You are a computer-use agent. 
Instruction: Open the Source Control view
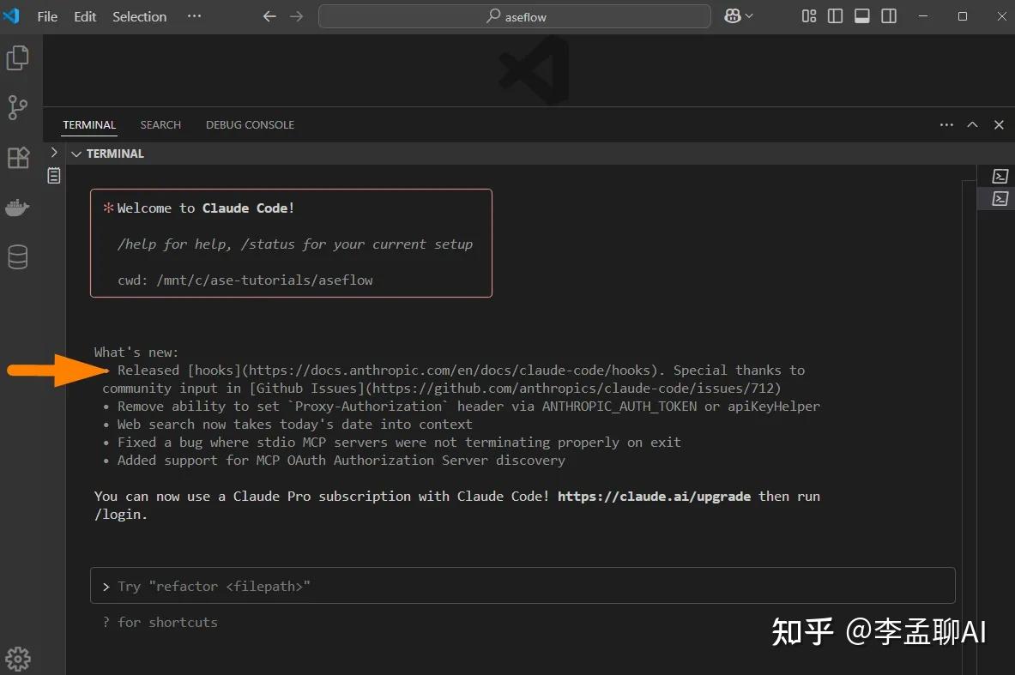(18, 108)
